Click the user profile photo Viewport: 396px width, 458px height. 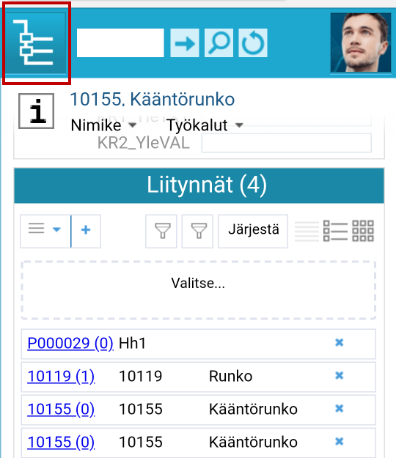click(x=361, y=43)
